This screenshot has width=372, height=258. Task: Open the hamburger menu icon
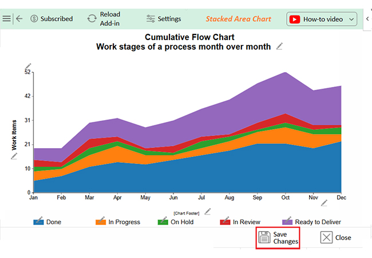6,18
